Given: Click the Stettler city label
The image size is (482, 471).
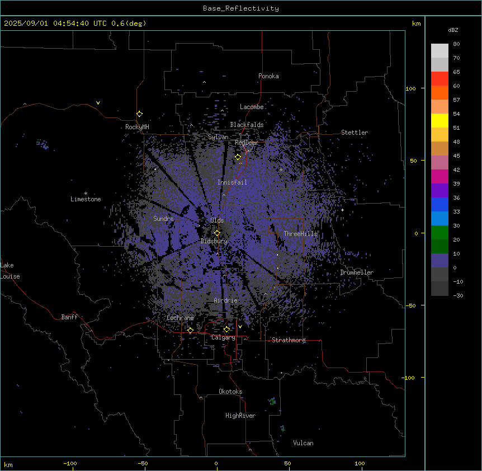Looking at the screenshot, I should click(355, 133).
